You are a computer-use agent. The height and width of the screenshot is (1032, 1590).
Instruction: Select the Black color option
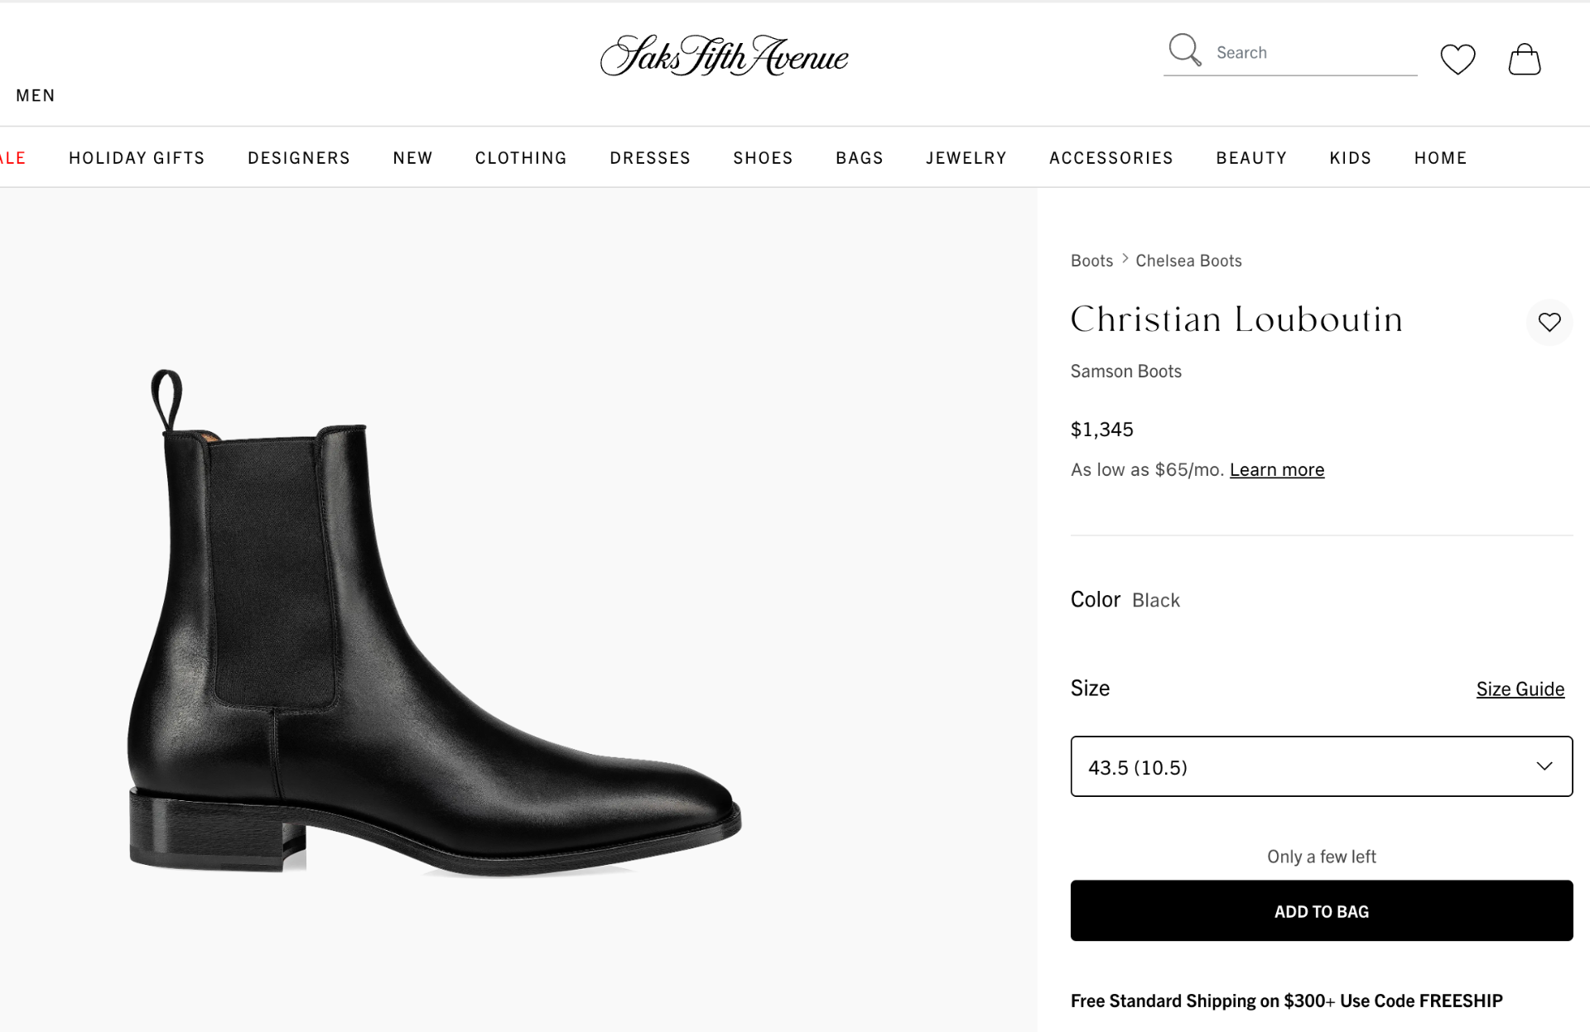[1156, 600]
